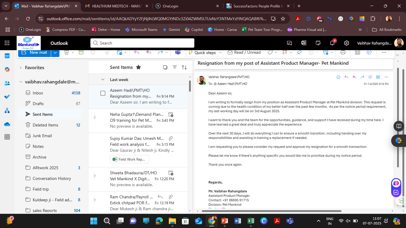Screen dimensions: 406x228
Task: Open Outlook settings gear
Action: click(x=346, y=43)
